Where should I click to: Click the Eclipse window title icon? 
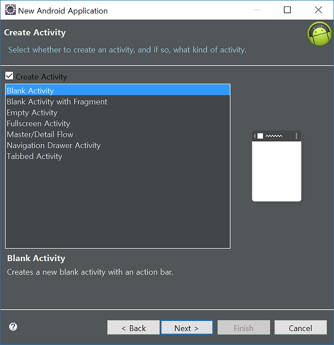tap(10, 10)
